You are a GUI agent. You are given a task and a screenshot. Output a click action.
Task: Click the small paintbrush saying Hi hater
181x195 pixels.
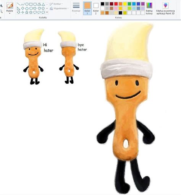pyautogui.click(x=33, y=57)
